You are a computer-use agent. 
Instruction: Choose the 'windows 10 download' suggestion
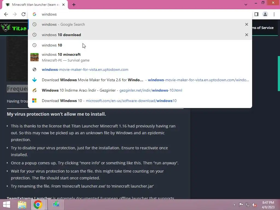(140, 35)
